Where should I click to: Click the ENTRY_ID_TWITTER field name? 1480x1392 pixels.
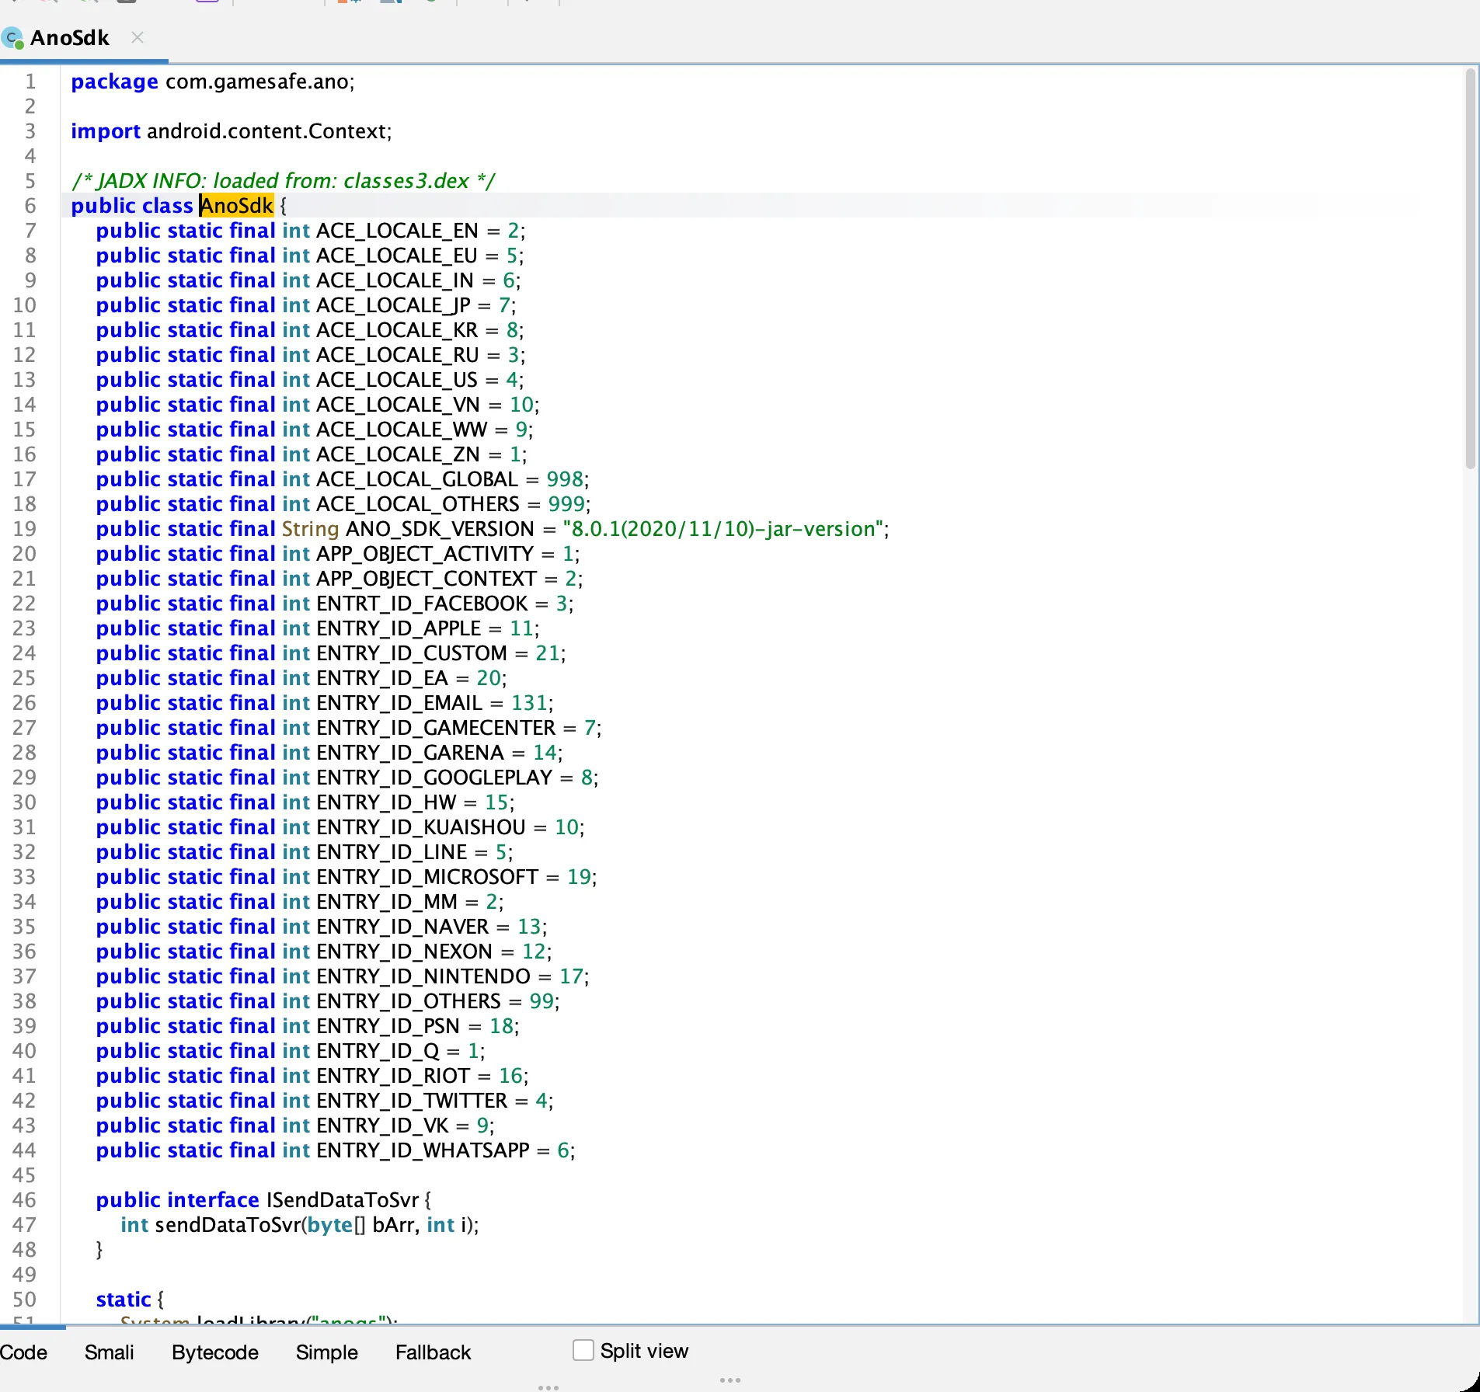(x=412, y=1101)
